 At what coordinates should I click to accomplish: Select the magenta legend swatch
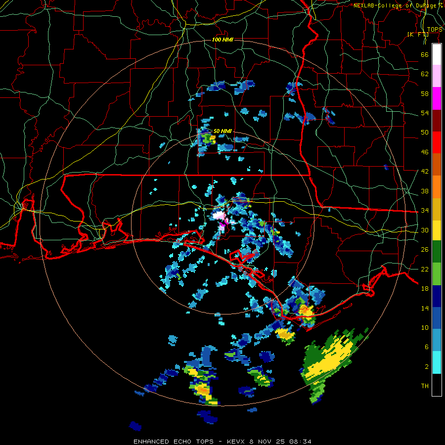pyautogui.click(x=437, y=98)
